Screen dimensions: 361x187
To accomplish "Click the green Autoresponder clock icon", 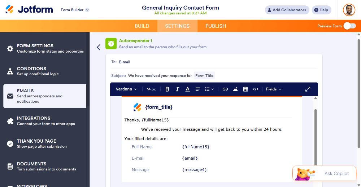I will (x=111, y=44).
